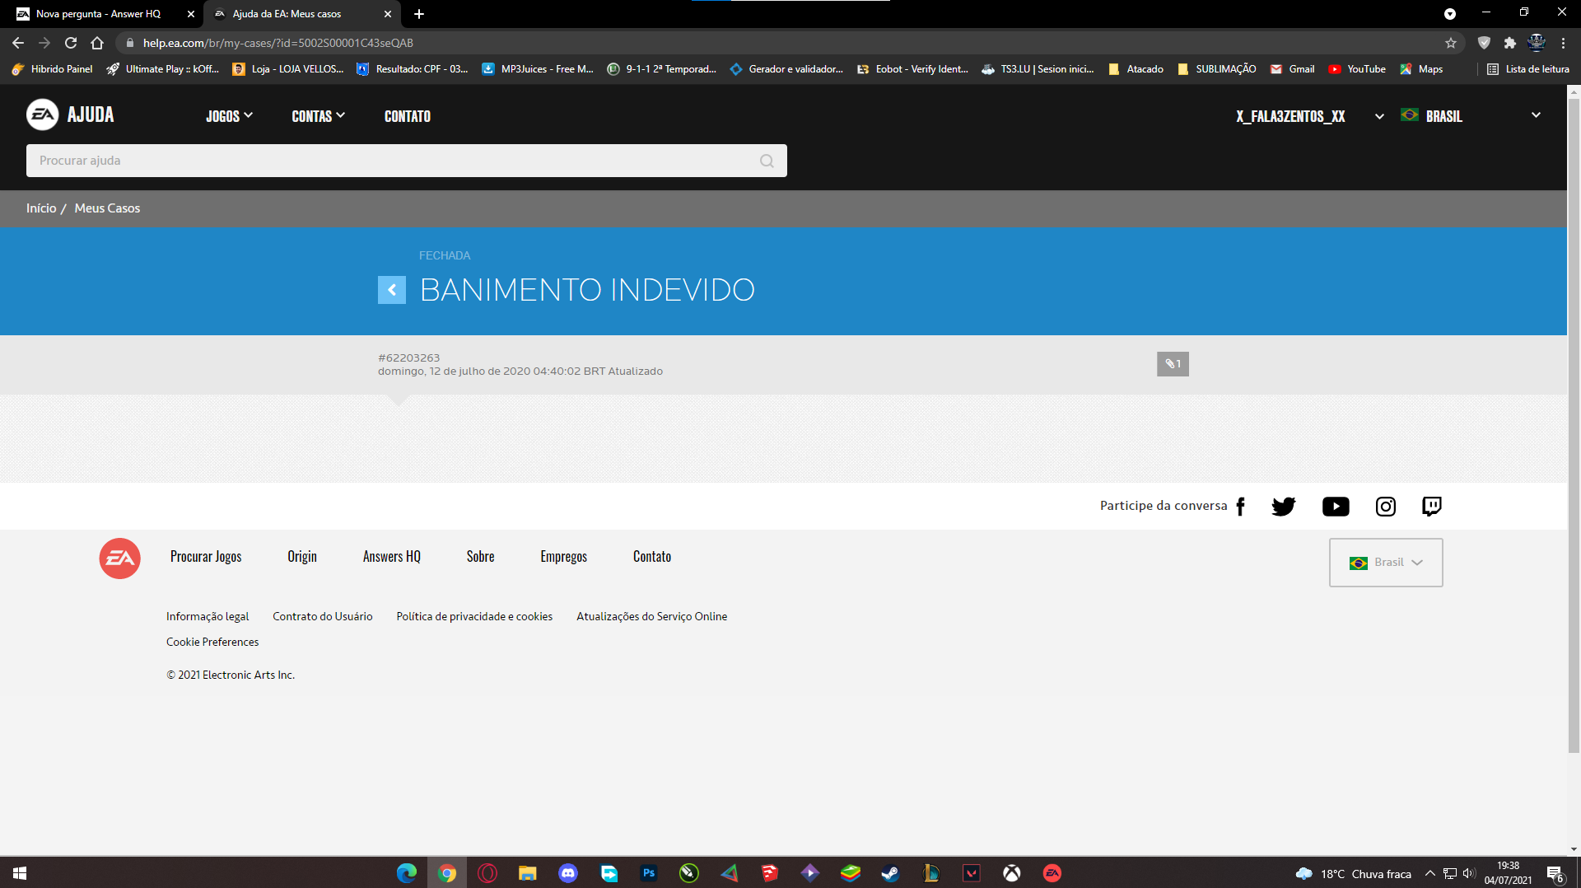Image resolution: width=1581 pixels, height=888 pixels.
Task: Click the search magnifier icon in help box
Action: [x=767, y=161]
